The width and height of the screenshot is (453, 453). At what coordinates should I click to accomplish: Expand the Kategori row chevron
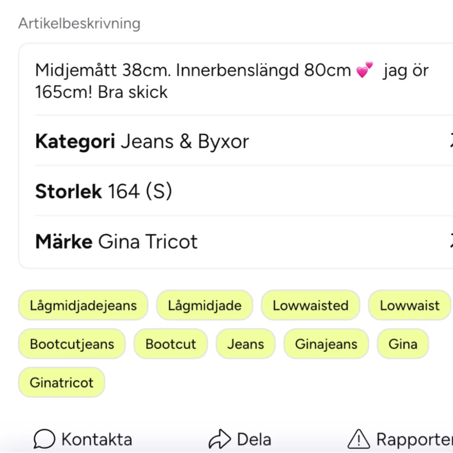pyautogui.click(x=451, y=141)
